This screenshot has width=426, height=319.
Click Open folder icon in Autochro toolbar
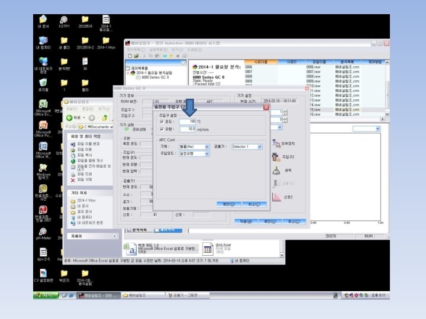[137, 56]
